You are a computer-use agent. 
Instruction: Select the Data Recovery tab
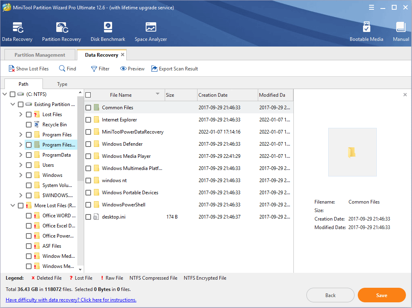click(102, 55)
